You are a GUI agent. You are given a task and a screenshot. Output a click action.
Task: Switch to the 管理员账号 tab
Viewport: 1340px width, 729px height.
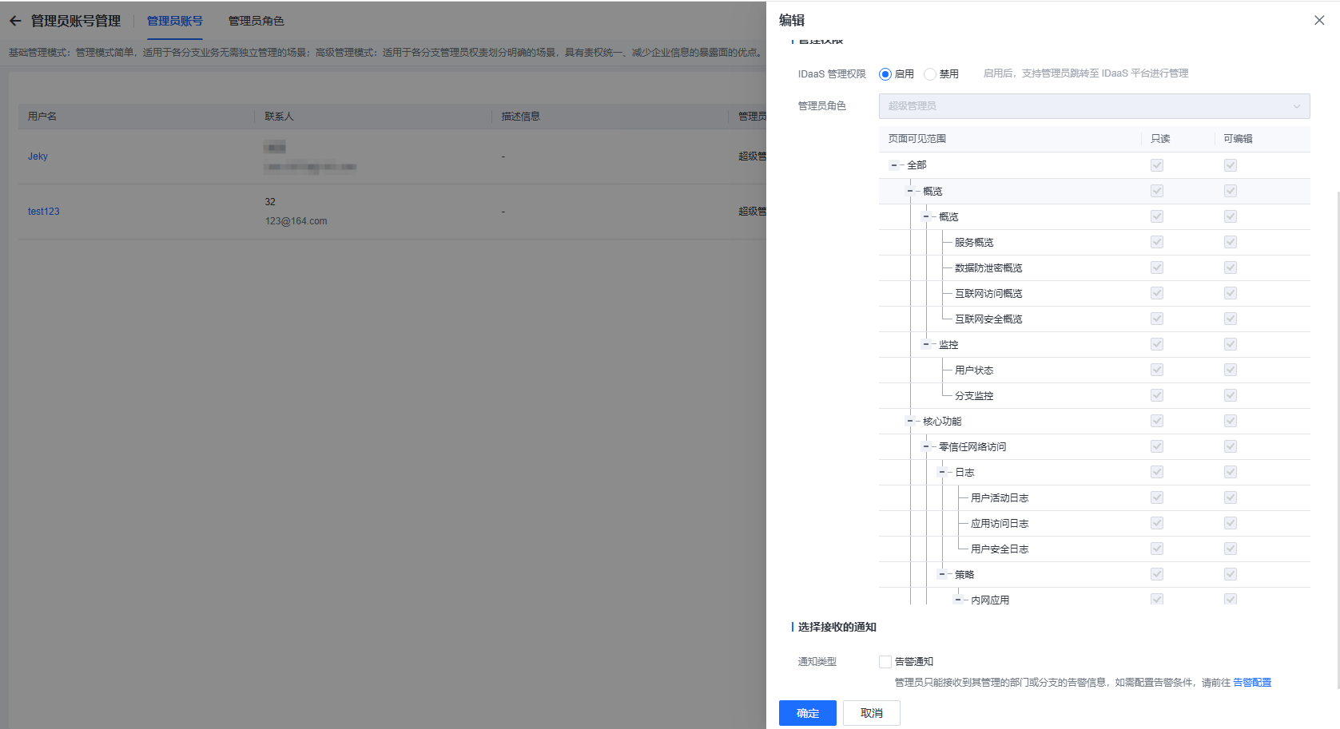click(174, 21)
